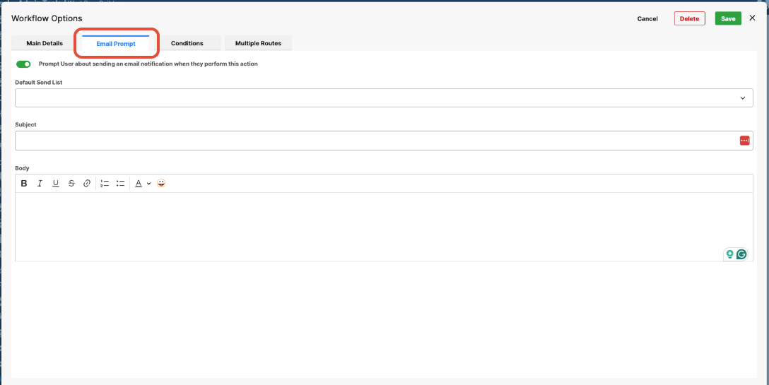
Task: Select the Email Prompt tab
Action: (x=116, y=44)
